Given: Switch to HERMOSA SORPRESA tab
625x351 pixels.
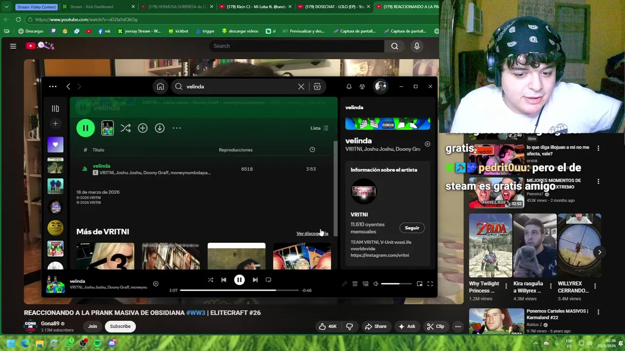Looking at the screenshot, I should tap(176, 7).
